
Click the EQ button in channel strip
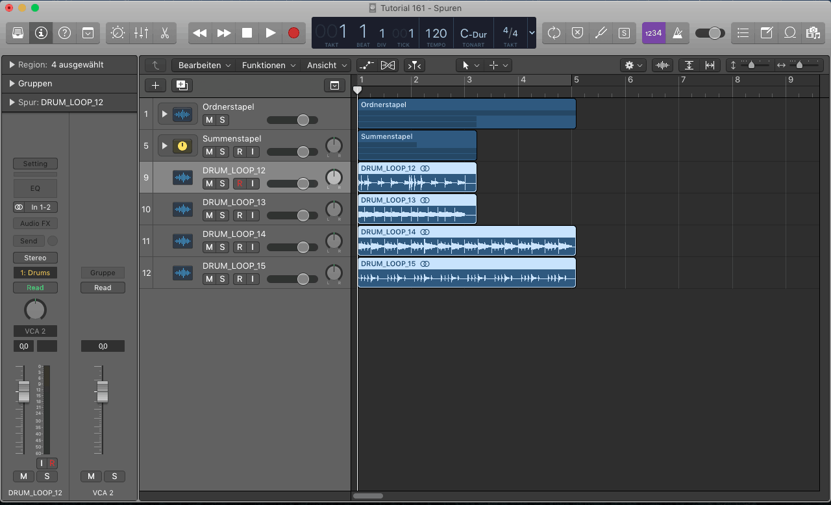click(35, 188)
